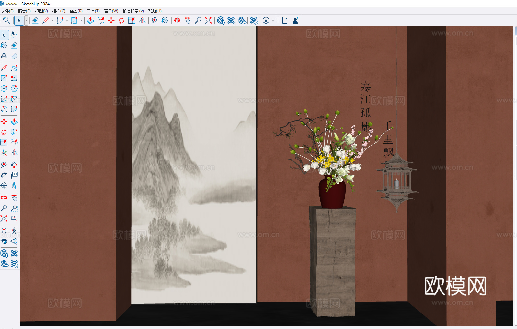This screenshot has width=517, height=329.
Task: Choose the Rotated Rectangle tool
Action: [x=14, y=78]
